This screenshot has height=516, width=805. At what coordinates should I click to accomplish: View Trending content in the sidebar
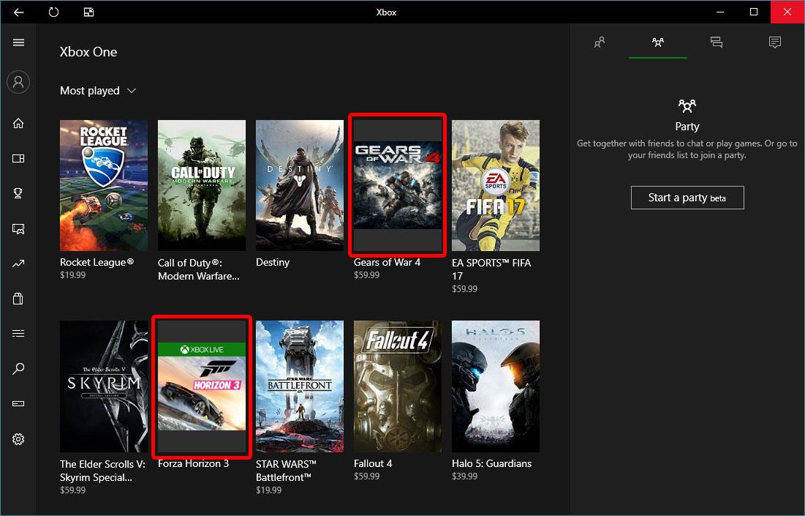click(18, 263)
